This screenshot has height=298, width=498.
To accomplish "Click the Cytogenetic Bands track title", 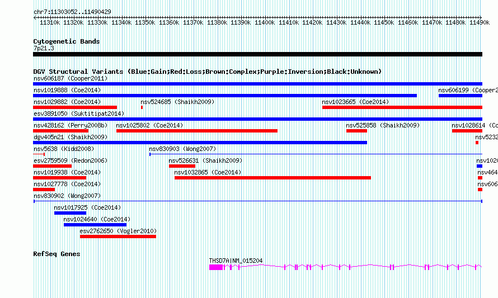I will [x=67, y=41].
